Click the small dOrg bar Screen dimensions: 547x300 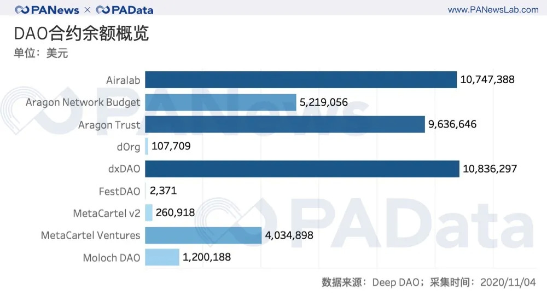point(147,147)
